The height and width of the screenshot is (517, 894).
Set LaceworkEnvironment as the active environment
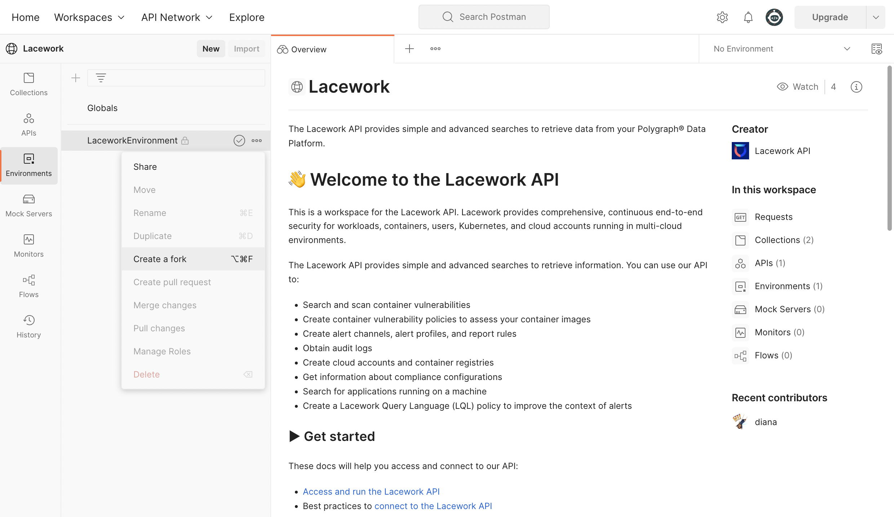(x=239, y=140)
